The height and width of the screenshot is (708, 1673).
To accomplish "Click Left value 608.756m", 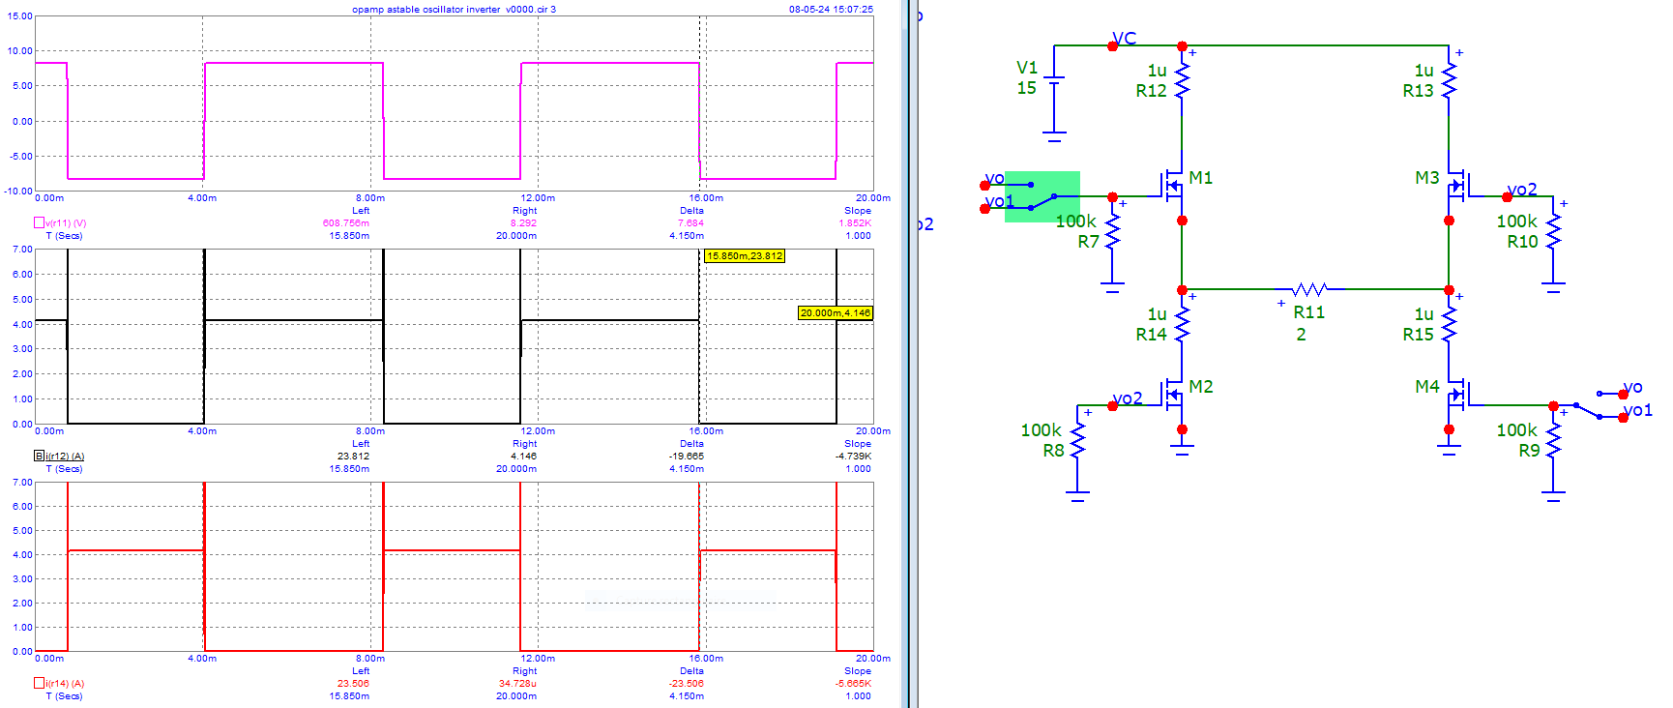I will coord(346,223).
